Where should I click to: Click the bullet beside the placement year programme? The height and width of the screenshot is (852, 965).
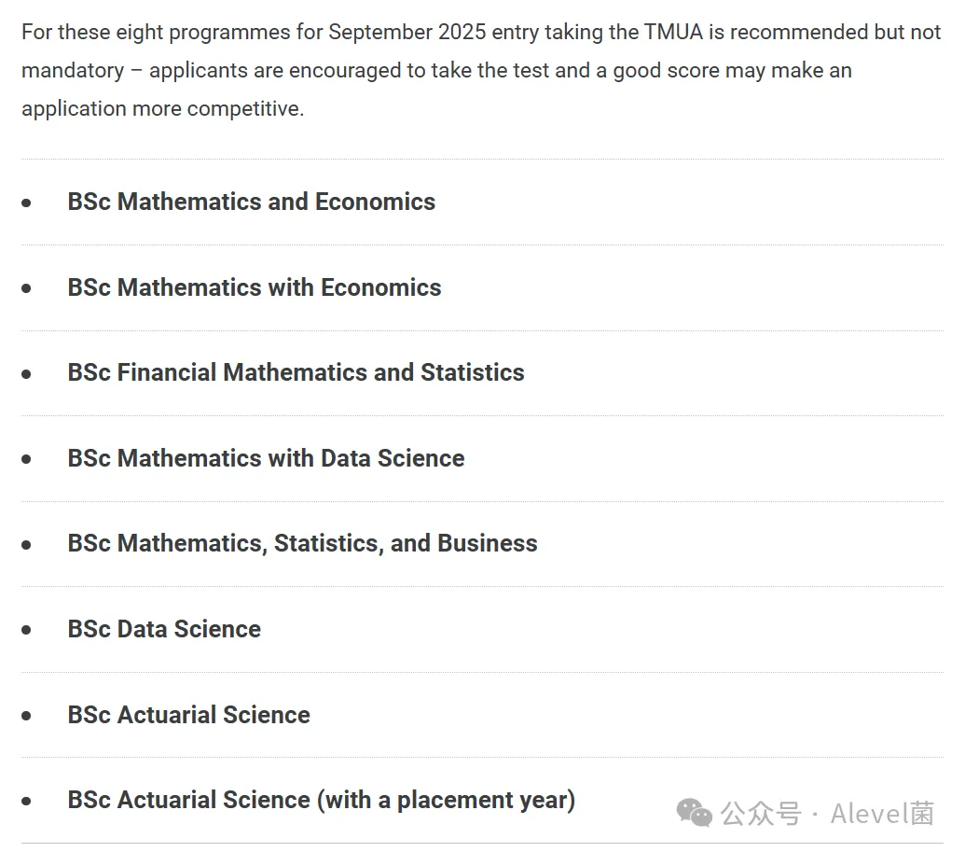tap(27, 801)
